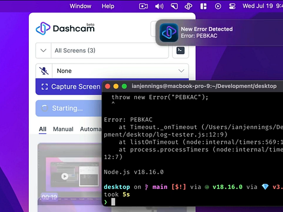Click 'main' branch name in terminal prompt

pos(160,187)
